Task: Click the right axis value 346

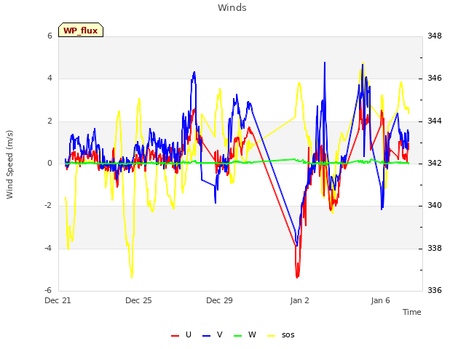Action: (435, 79)
